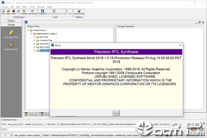Click the Design Hierarchy panel label
207x138 pixels.
tap(126, 27)
